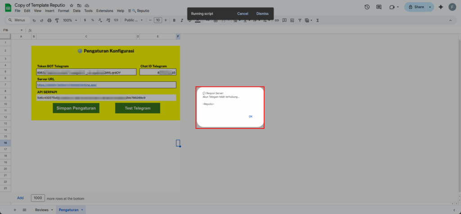This screenshot has width=461, height=214.
Task: Cancel the running script
Action: (x=243, y=14)
